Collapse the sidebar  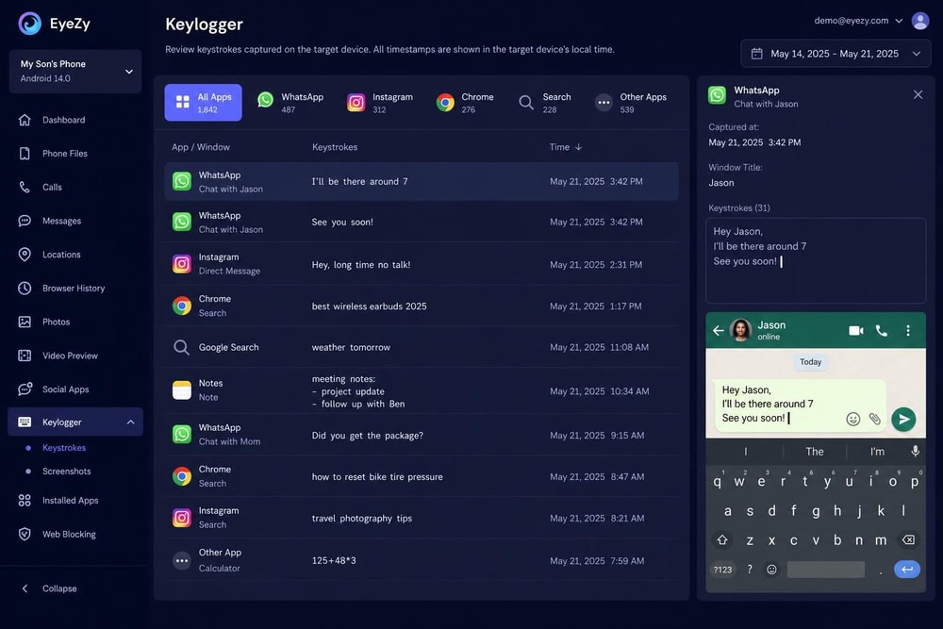pyautogui.click(x=51, y=588)
